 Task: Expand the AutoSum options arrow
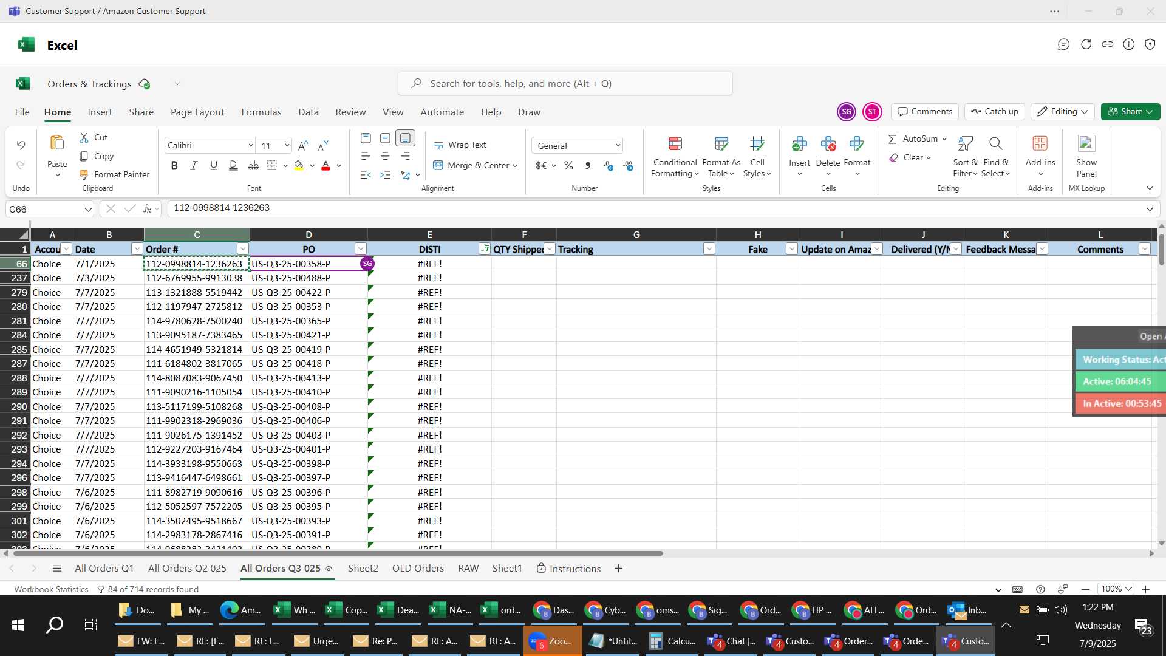[x=944, y=138]
